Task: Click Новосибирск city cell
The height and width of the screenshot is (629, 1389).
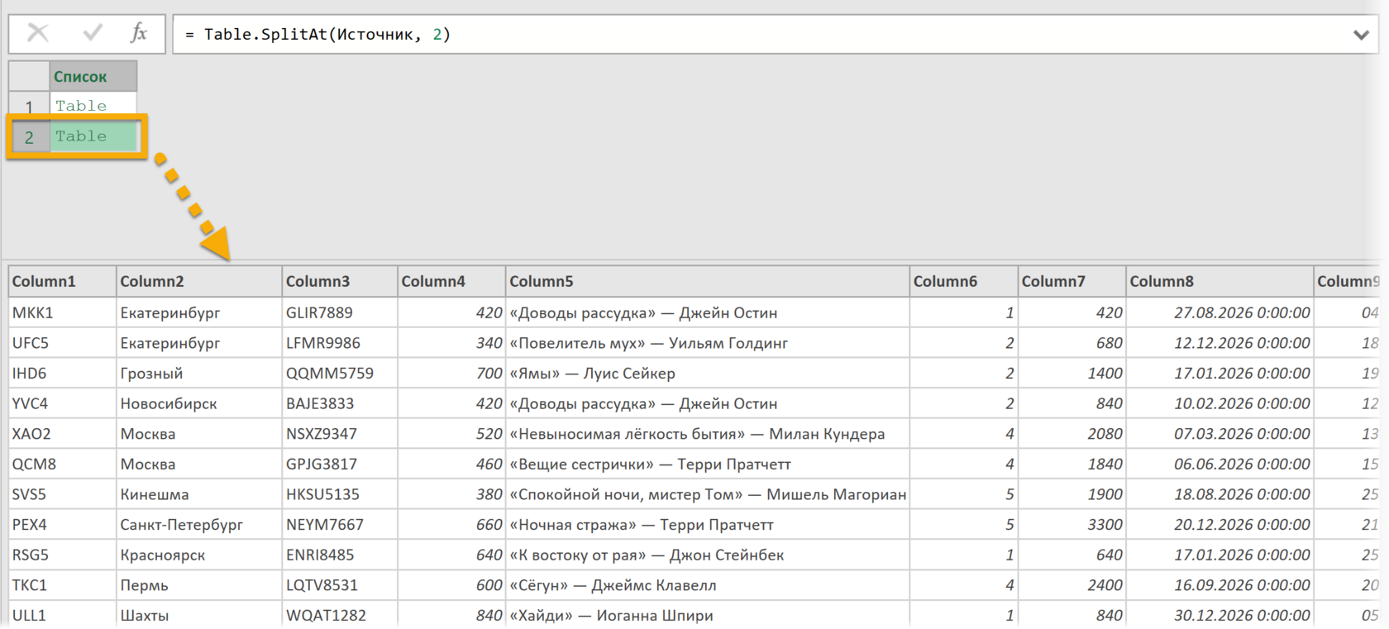Action: pos(199,403)
